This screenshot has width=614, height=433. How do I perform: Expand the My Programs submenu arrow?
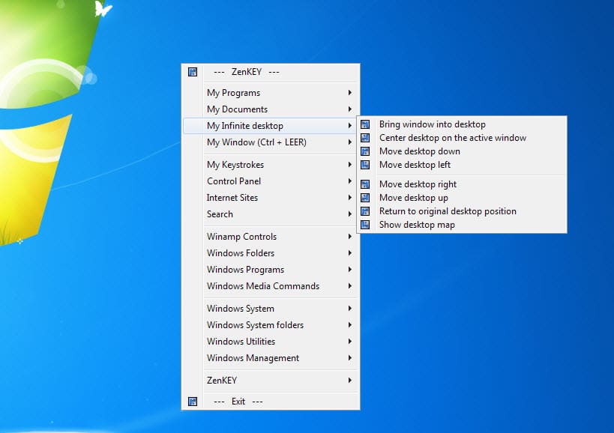(x=349, y=92)
